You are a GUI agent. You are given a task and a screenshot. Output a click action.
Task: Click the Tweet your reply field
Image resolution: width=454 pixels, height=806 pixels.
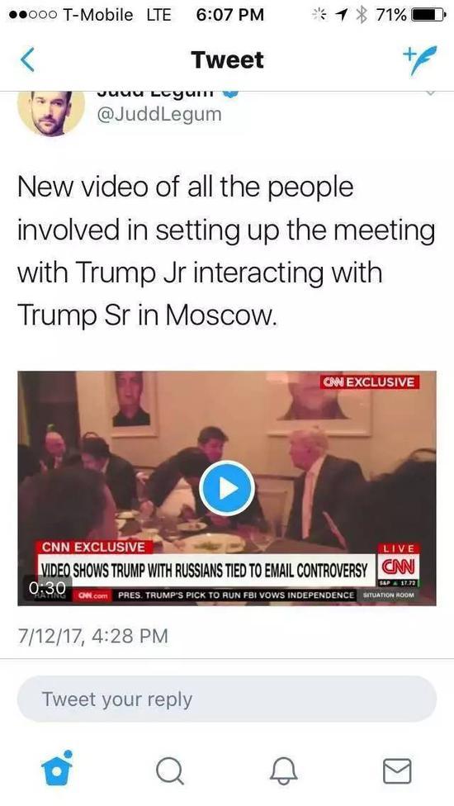(226, 699)
